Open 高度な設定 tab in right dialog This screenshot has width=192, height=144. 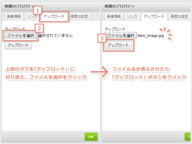(179, 17)
